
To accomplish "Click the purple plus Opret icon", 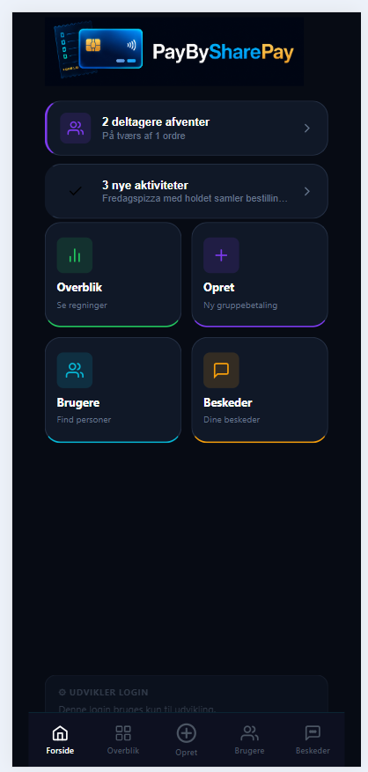I will pos(221,255).
